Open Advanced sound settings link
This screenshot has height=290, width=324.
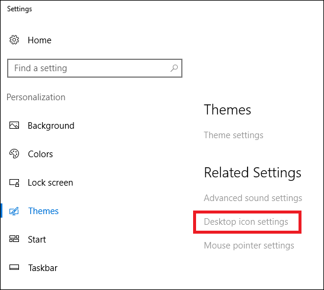pos(253,198)
